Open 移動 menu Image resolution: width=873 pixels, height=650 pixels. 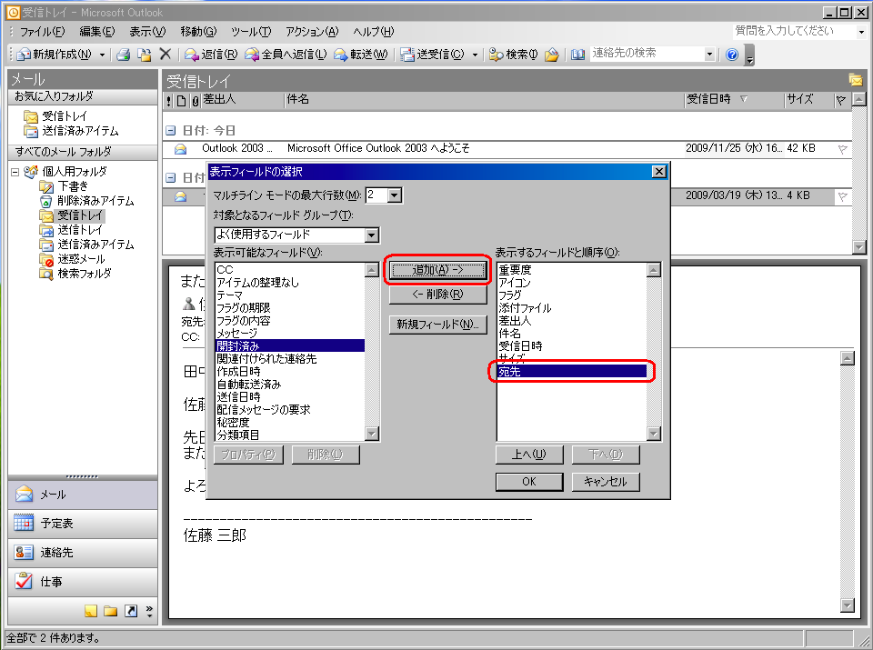point(198,32)
